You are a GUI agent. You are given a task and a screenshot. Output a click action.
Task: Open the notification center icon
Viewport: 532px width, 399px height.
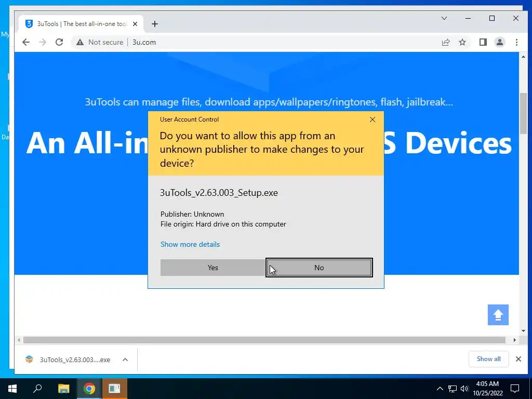pyautogui.click(x=515, y=389)
